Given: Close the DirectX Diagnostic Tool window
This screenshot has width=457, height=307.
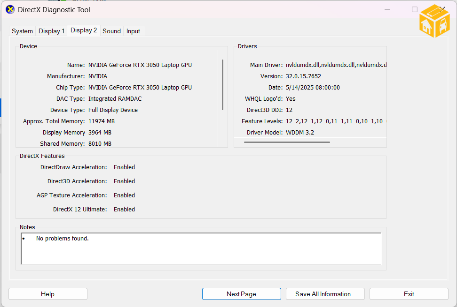Looking at the screenshot, I should (x=443, y=9).
